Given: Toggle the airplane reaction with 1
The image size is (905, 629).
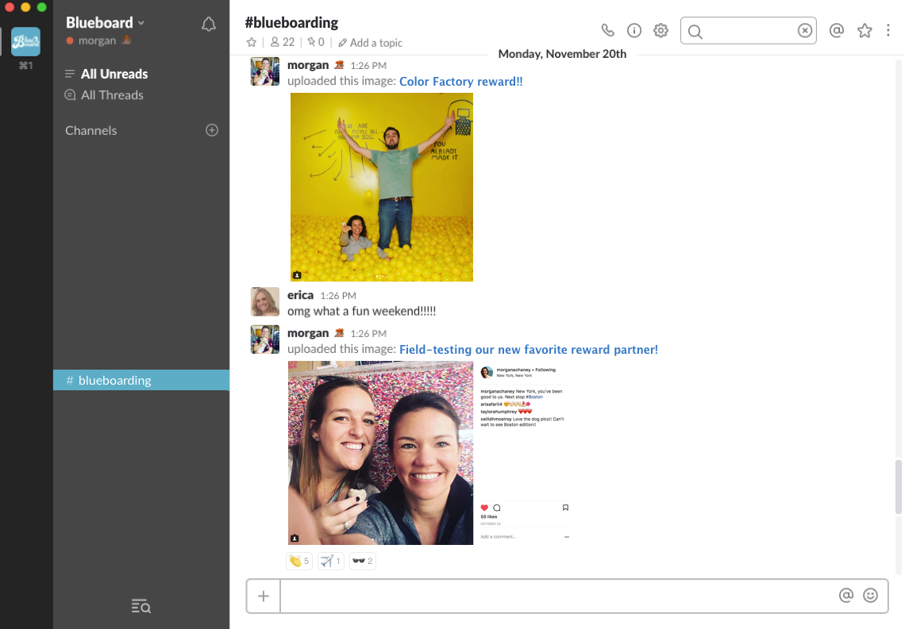Looking at the screenshot, I should point(331,561).
